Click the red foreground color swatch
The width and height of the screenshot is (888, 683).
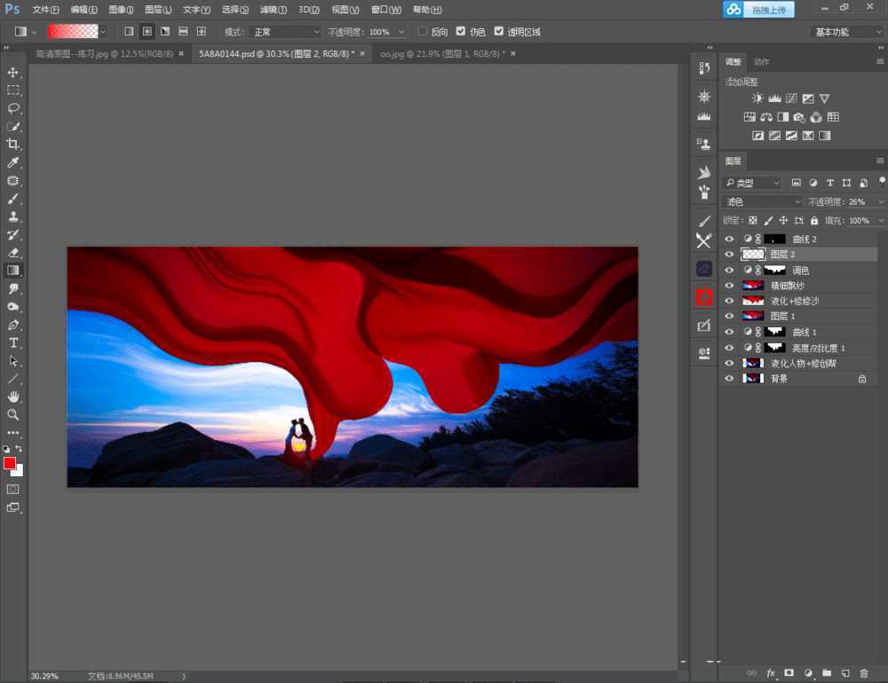coord(10,463)
